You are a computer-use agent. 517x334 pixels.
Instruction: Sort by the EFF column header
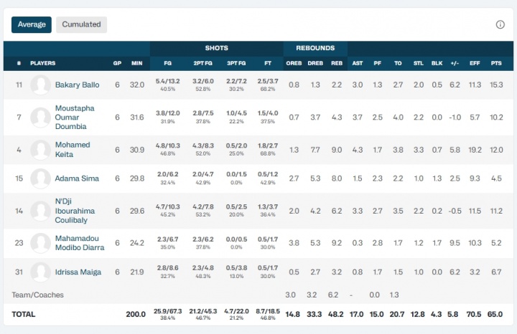click(475, 63)
